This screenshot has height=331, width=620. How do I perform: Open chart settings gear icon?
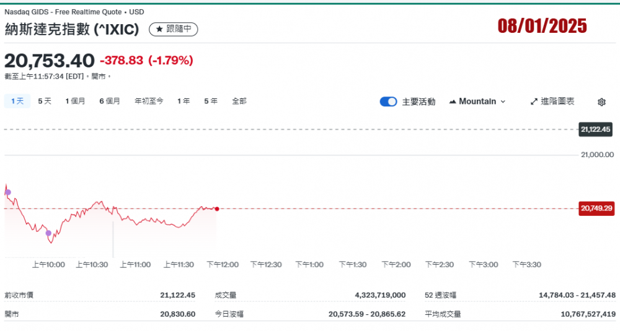[x=601, y=102]
